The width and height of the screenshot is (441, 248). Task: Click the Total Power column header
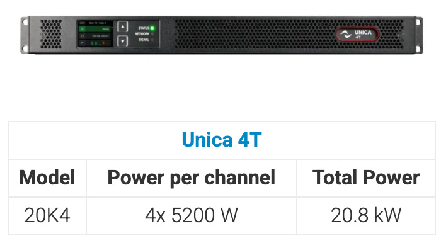click(366, 178)
